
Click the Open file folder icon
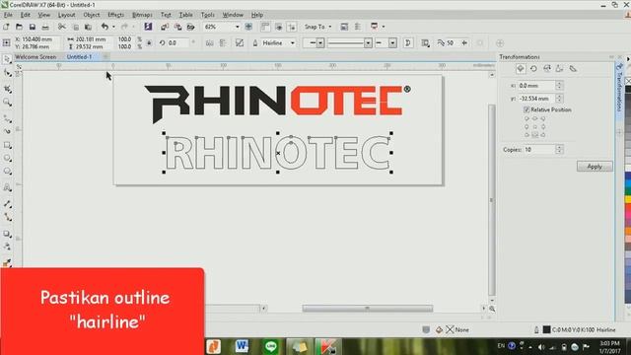[19, 27]
